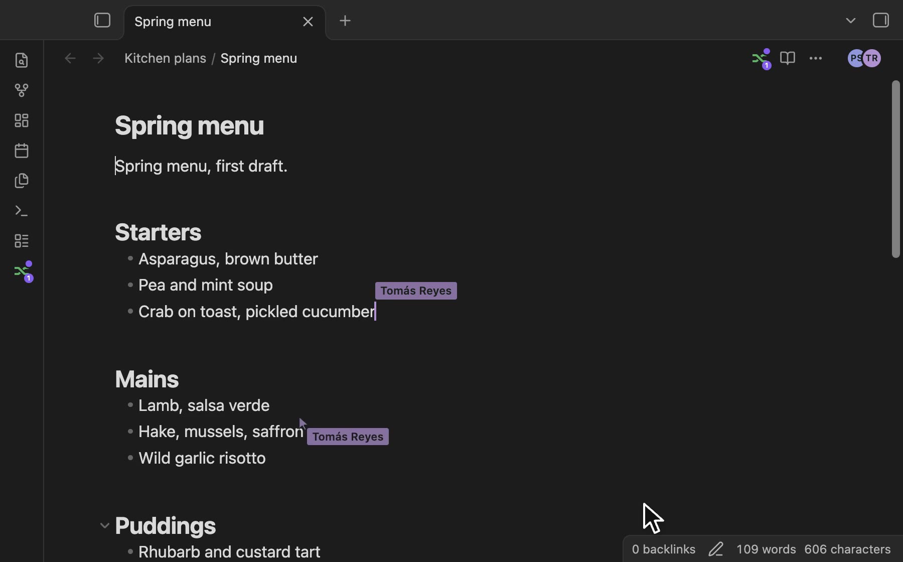The height and width of the screenshot is (562, 903).
Task: Open the command palette terminal icon
Action: point(22,211)
